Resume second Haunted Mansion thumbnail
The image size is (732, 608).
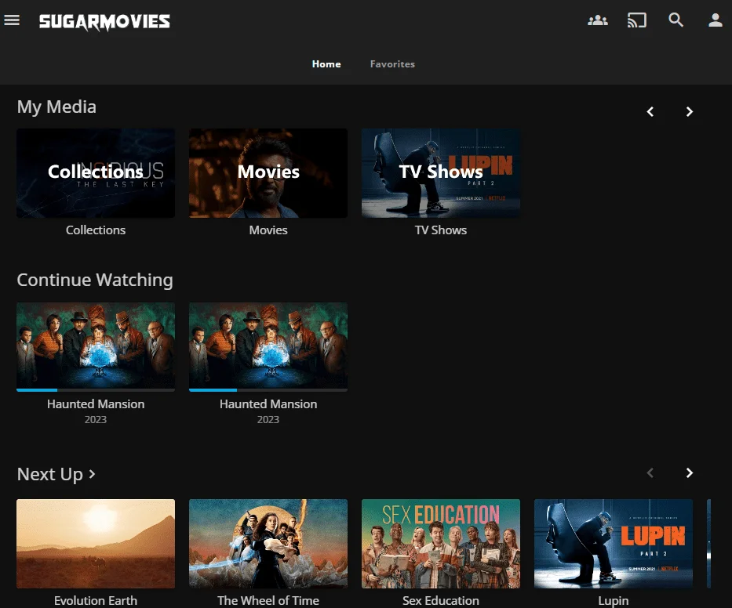pyautogui.click(x=268, y=346)
